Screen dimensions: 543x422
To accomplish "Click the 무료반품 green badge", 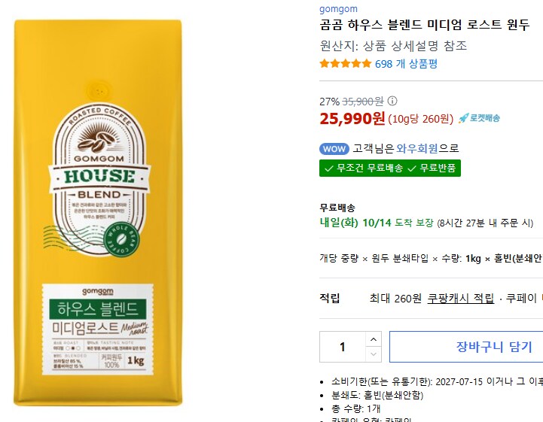I will 432,168.
